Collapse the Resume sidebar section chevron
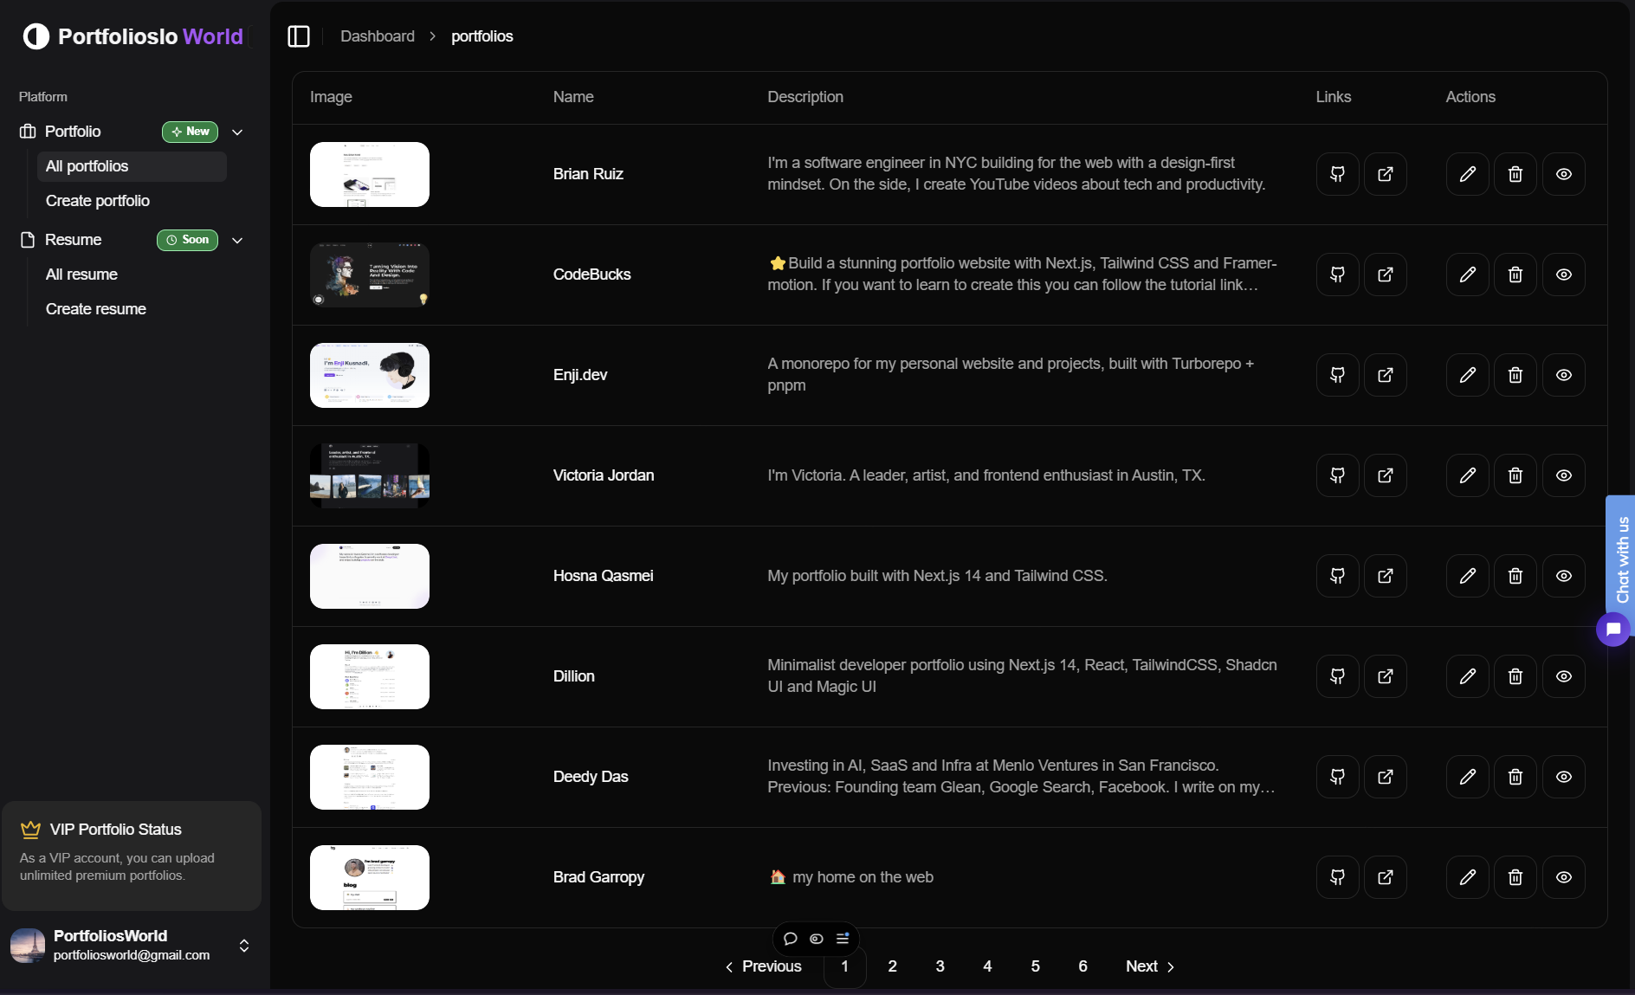The image size is (1635, 995). click(x=237, y=240)
